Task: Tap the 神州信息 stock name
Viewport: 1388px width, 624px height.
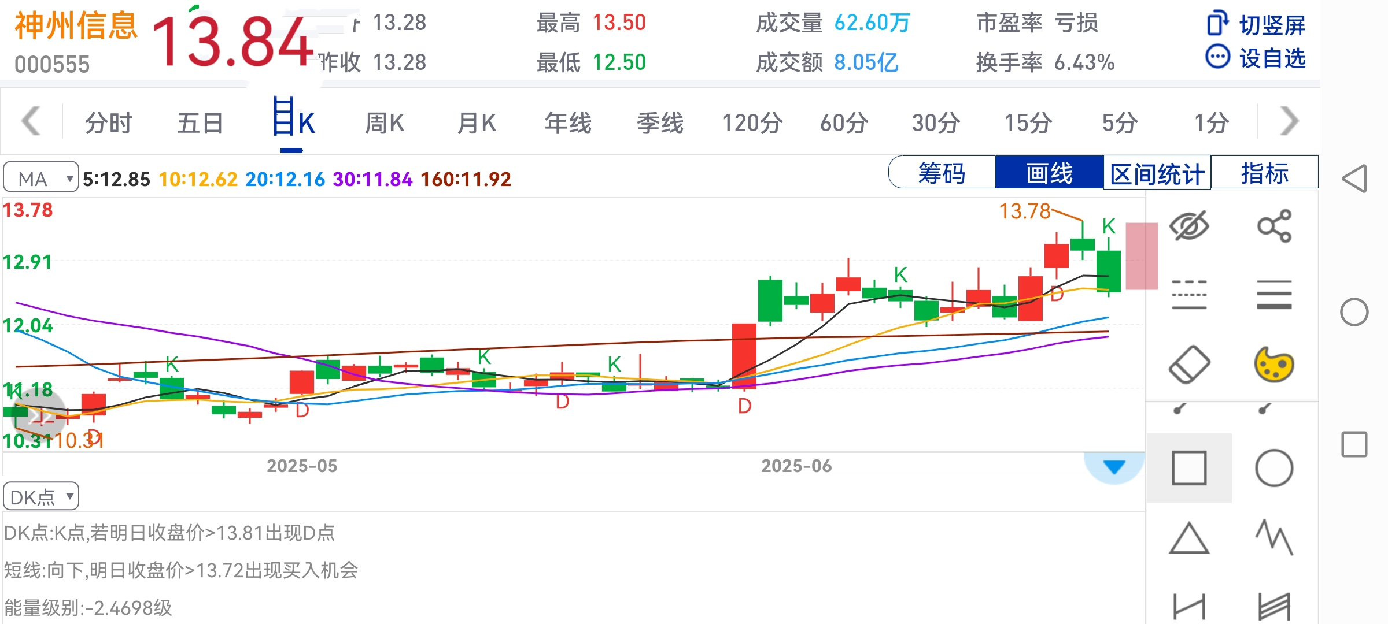Action: (x=76, y=25)
